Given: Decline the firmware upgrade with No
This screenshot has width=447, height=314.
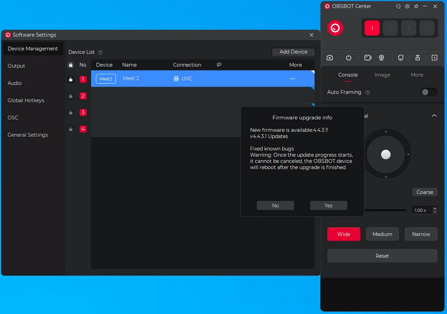Looking at the screenshot, I should pyautogui.click(x=275, y=206).
